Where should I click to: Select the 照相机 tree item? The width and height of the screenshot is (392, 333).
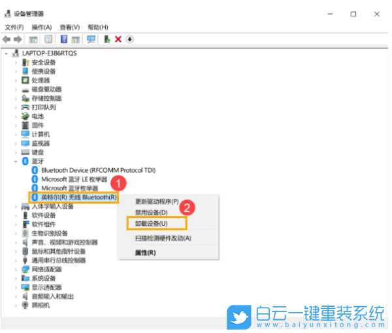(x=41, y=306)
